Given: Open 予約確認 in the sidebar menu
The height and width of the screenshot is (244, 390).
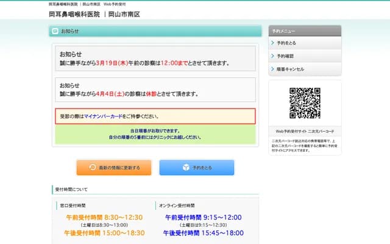Looking at the screenshot, I should coord(285,56).
